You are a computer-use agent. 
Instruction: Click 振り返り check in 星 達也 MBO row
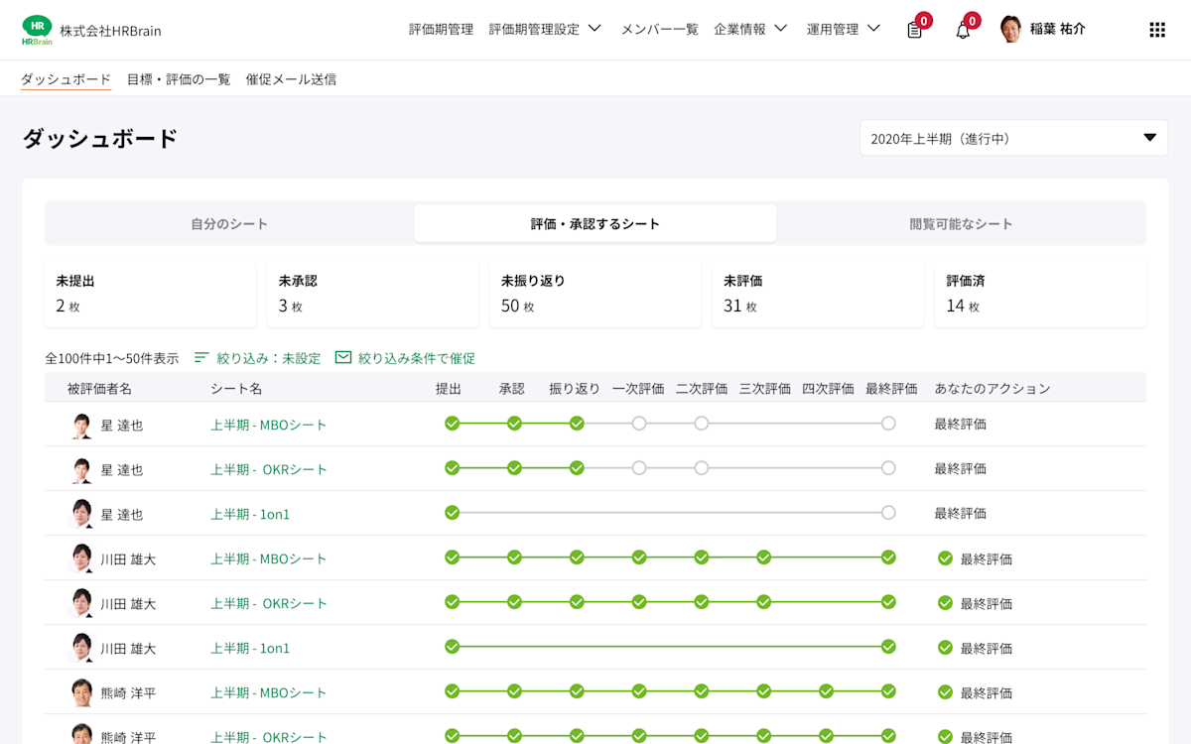pyautogui.click(x=577, y=424)
